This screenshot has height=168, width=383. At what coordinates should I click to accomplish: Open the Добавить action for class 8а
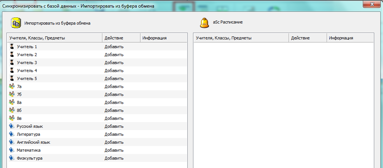114,102
